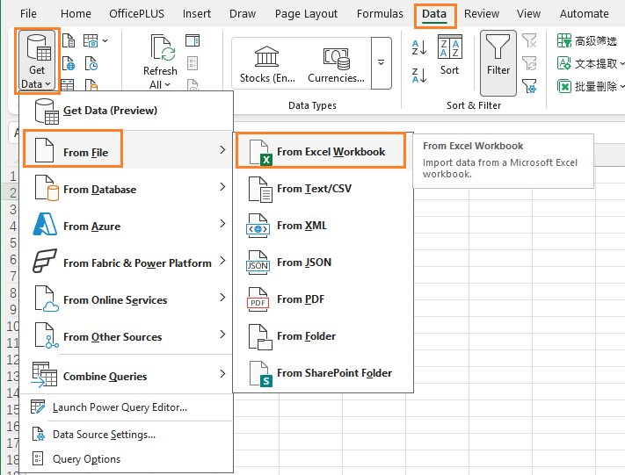Click the 高級筛选 button

586,40
